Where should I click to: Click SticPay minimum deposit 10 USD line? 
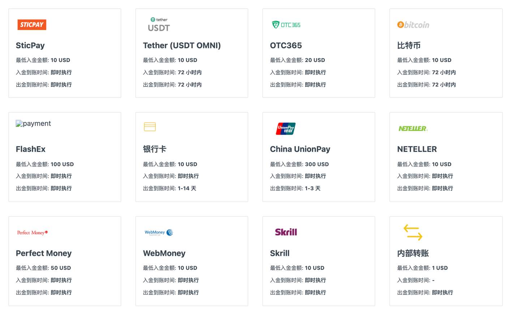click(x=43, y=60)
